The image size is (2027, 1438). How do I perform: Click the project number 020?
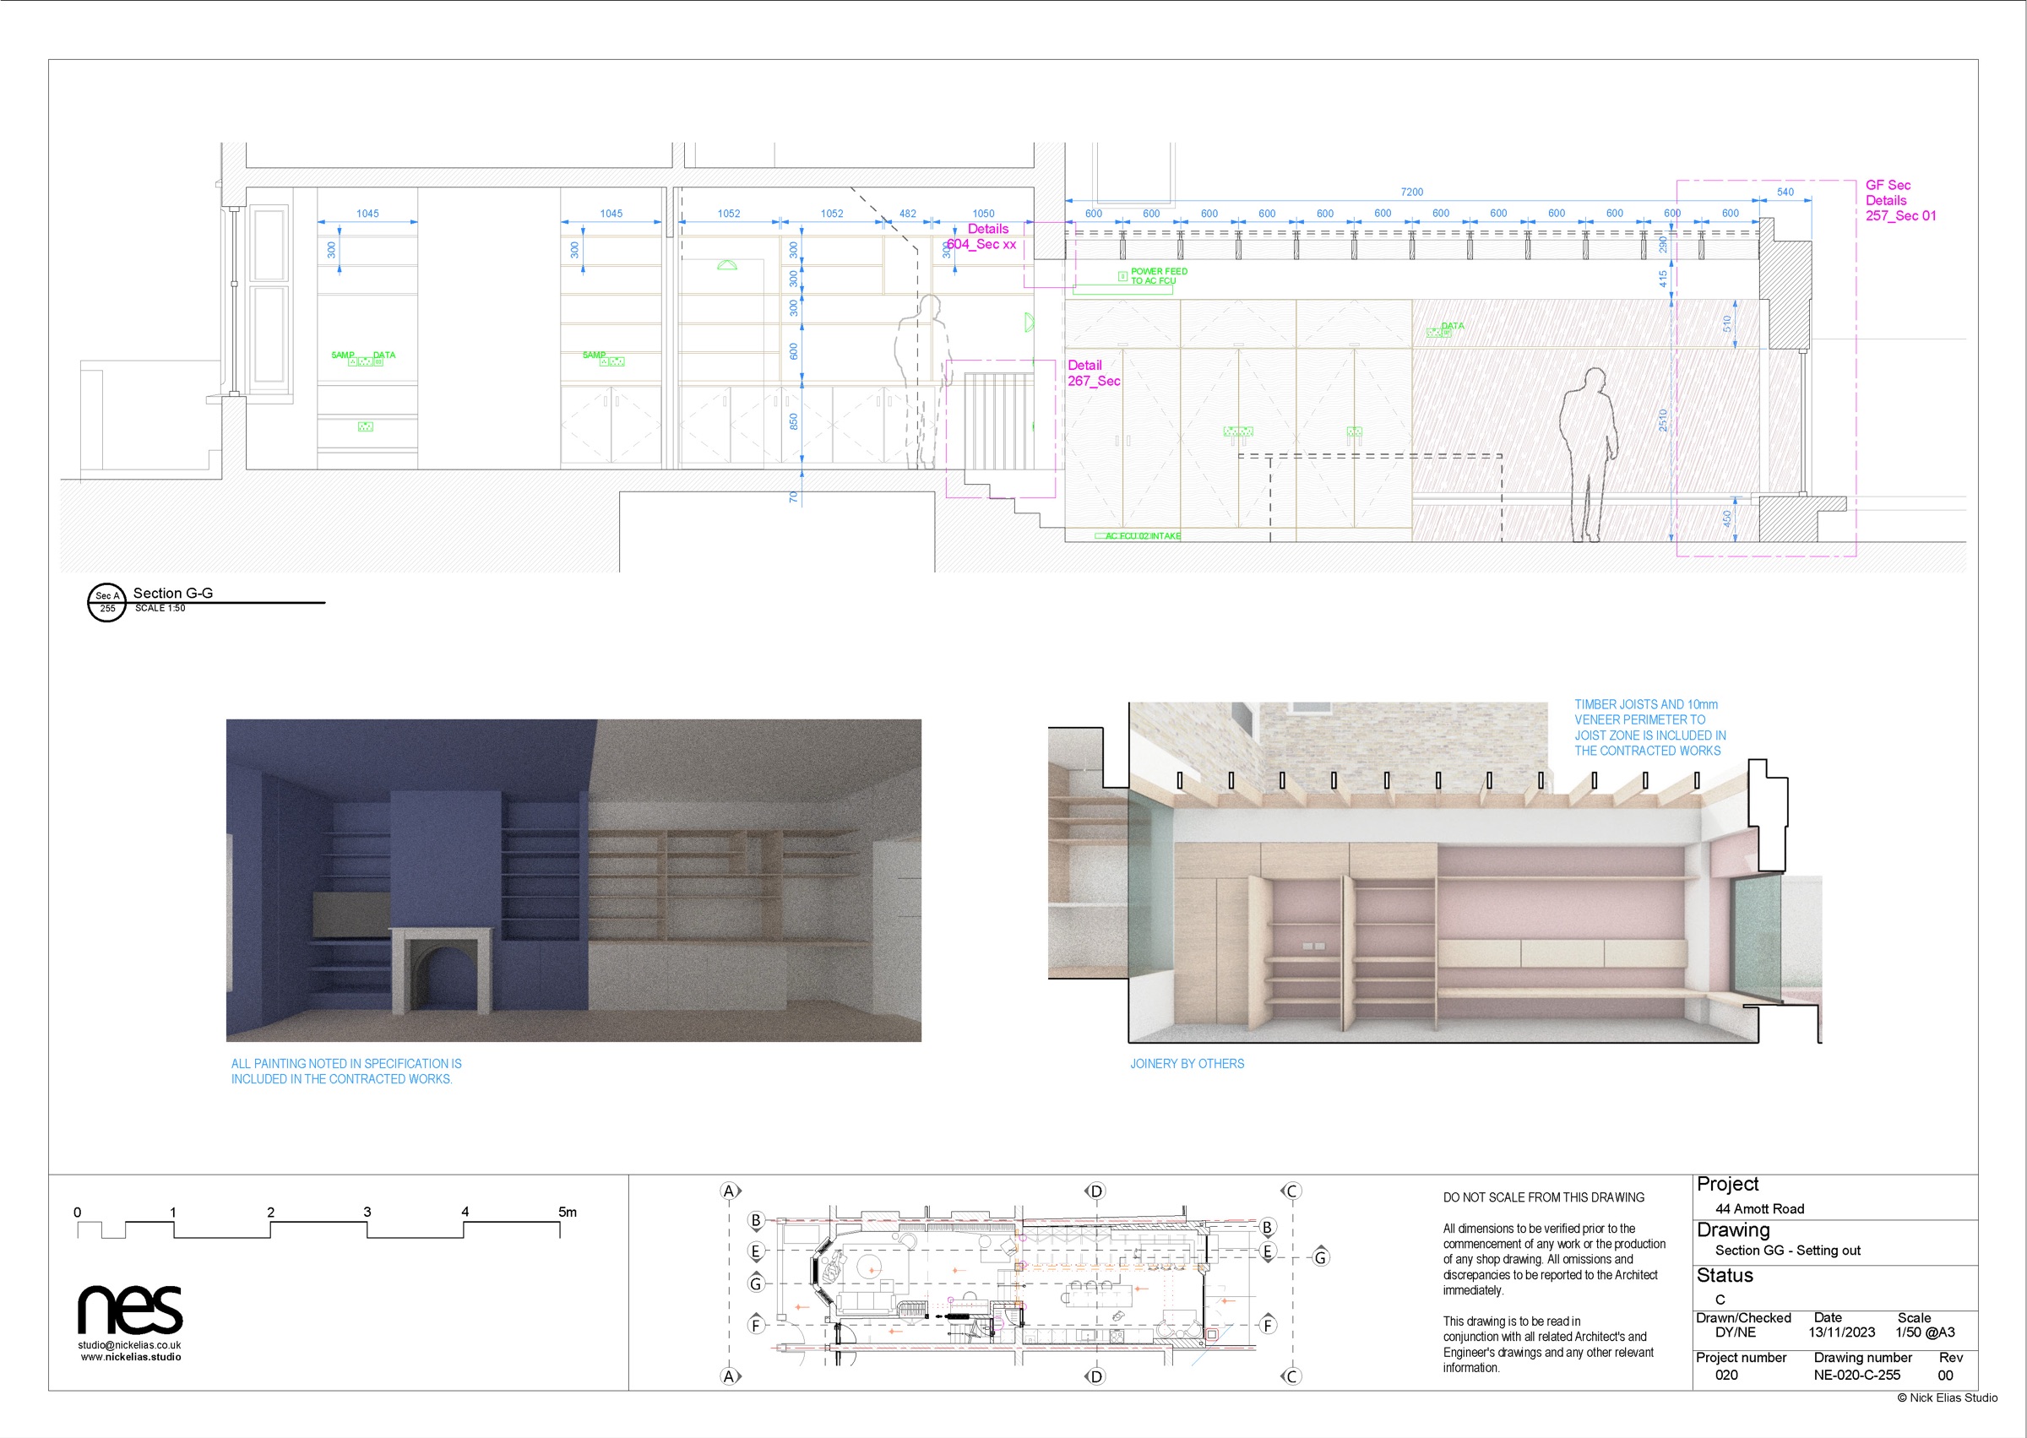coord(1726,1376)
